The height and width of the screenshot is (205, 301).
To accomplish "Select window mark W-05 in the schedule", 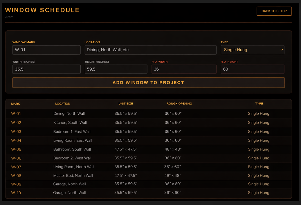I will (x=16, y=149).
